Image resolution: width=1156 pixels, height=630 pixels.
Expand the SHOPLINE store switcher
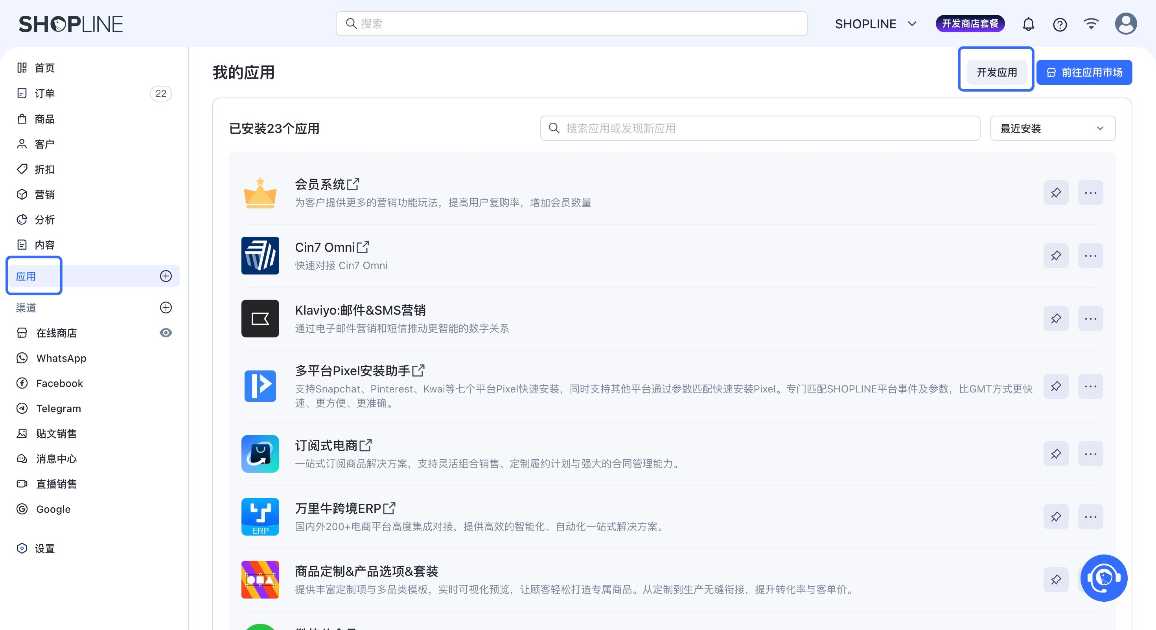(876, 24)
